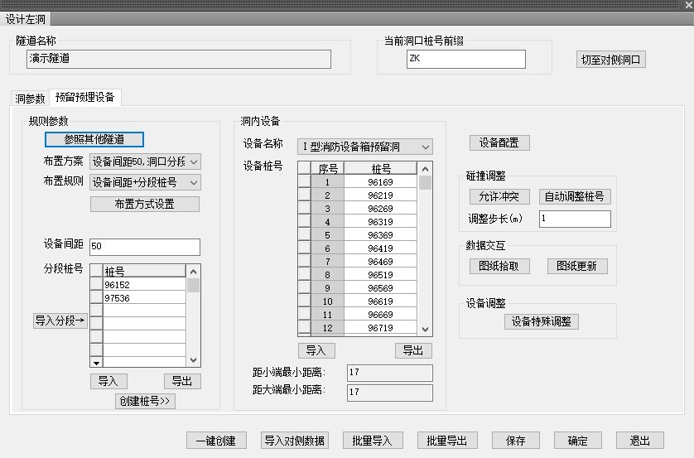Image resolution: width=694 pixels, height=458 pixels.
Task: Click 一键创建 button
Action: pos(216,441)
